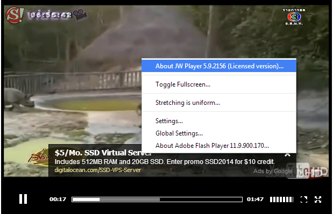
Task: Close the ad overlay banner
Action: tap(287, 154)
